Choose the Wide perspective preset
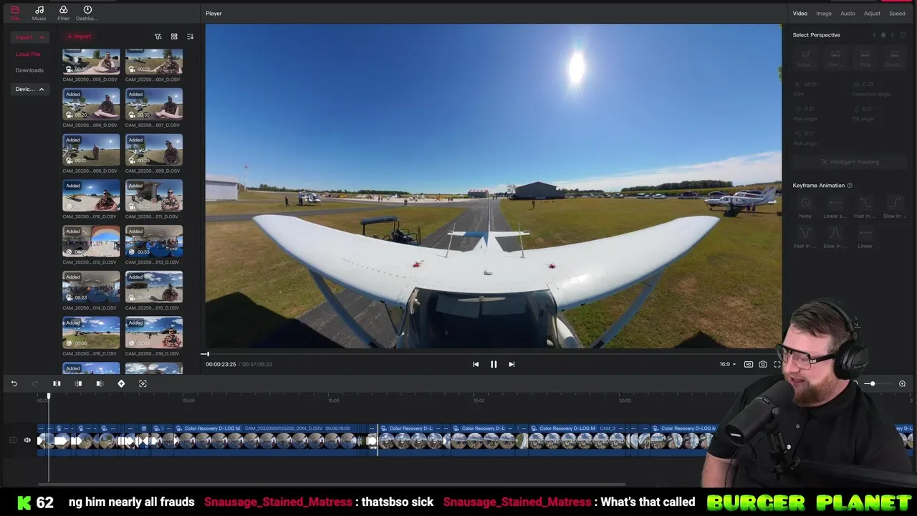Screen dimensions: 917x516 click(865, 58)
